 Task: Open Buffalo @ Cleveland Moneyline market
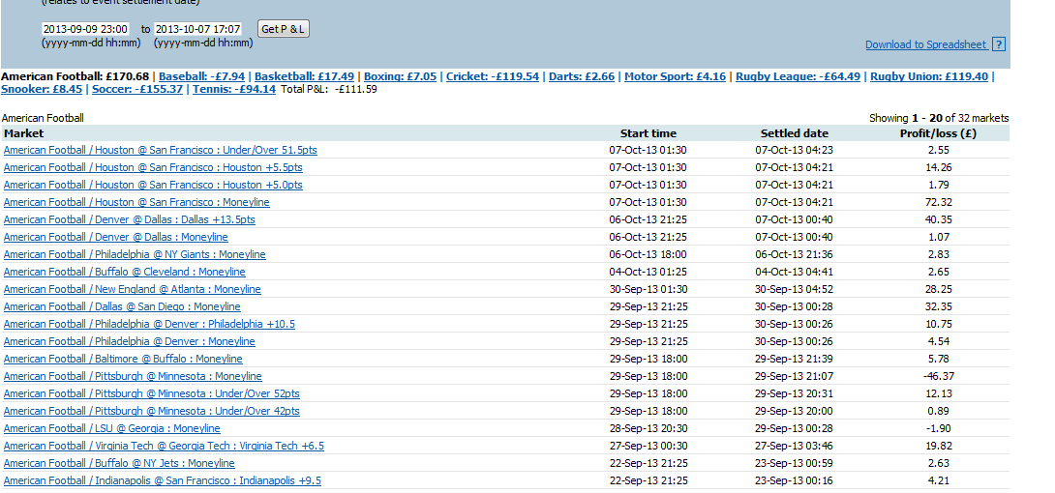coord(125,272)
